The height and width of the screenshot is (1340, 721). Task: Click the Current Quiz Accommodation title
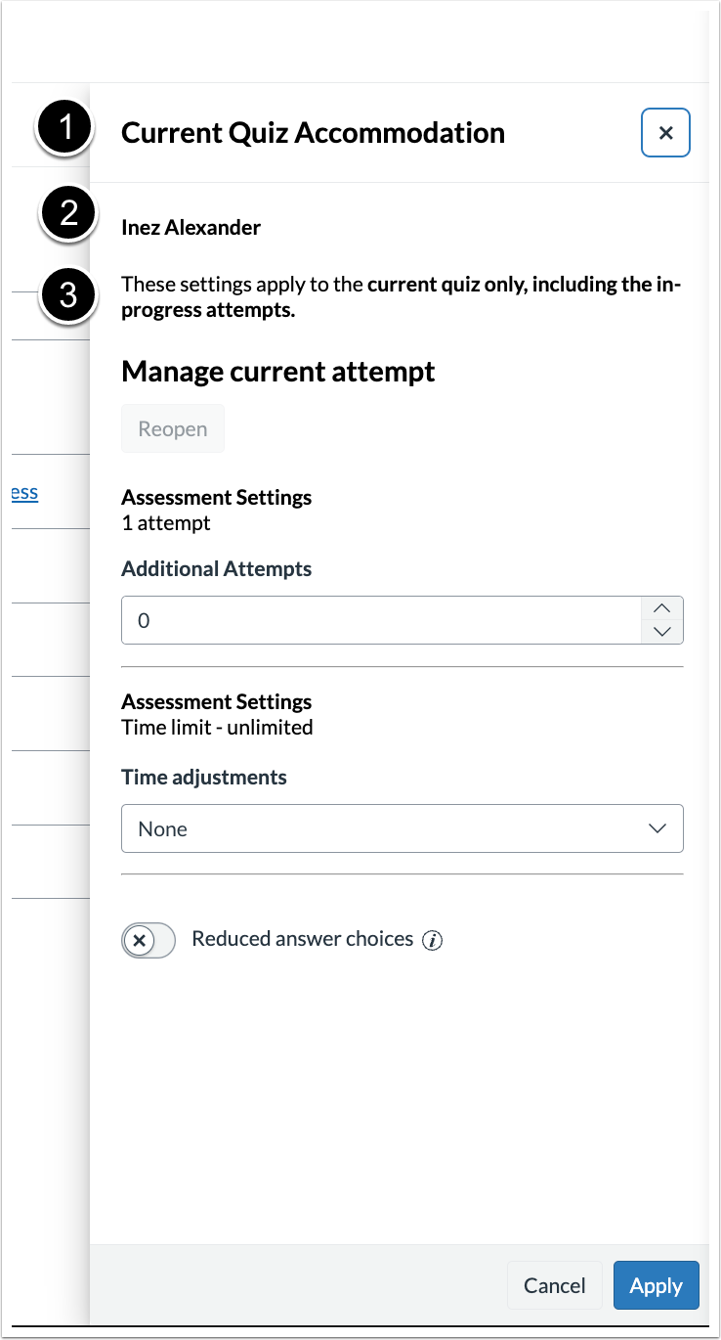pos(314,133)
